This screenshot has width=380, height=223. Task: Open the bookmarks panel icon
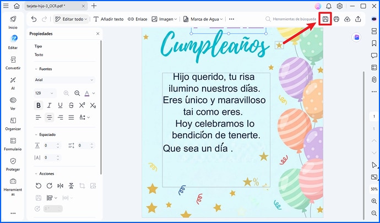point(374,43)
